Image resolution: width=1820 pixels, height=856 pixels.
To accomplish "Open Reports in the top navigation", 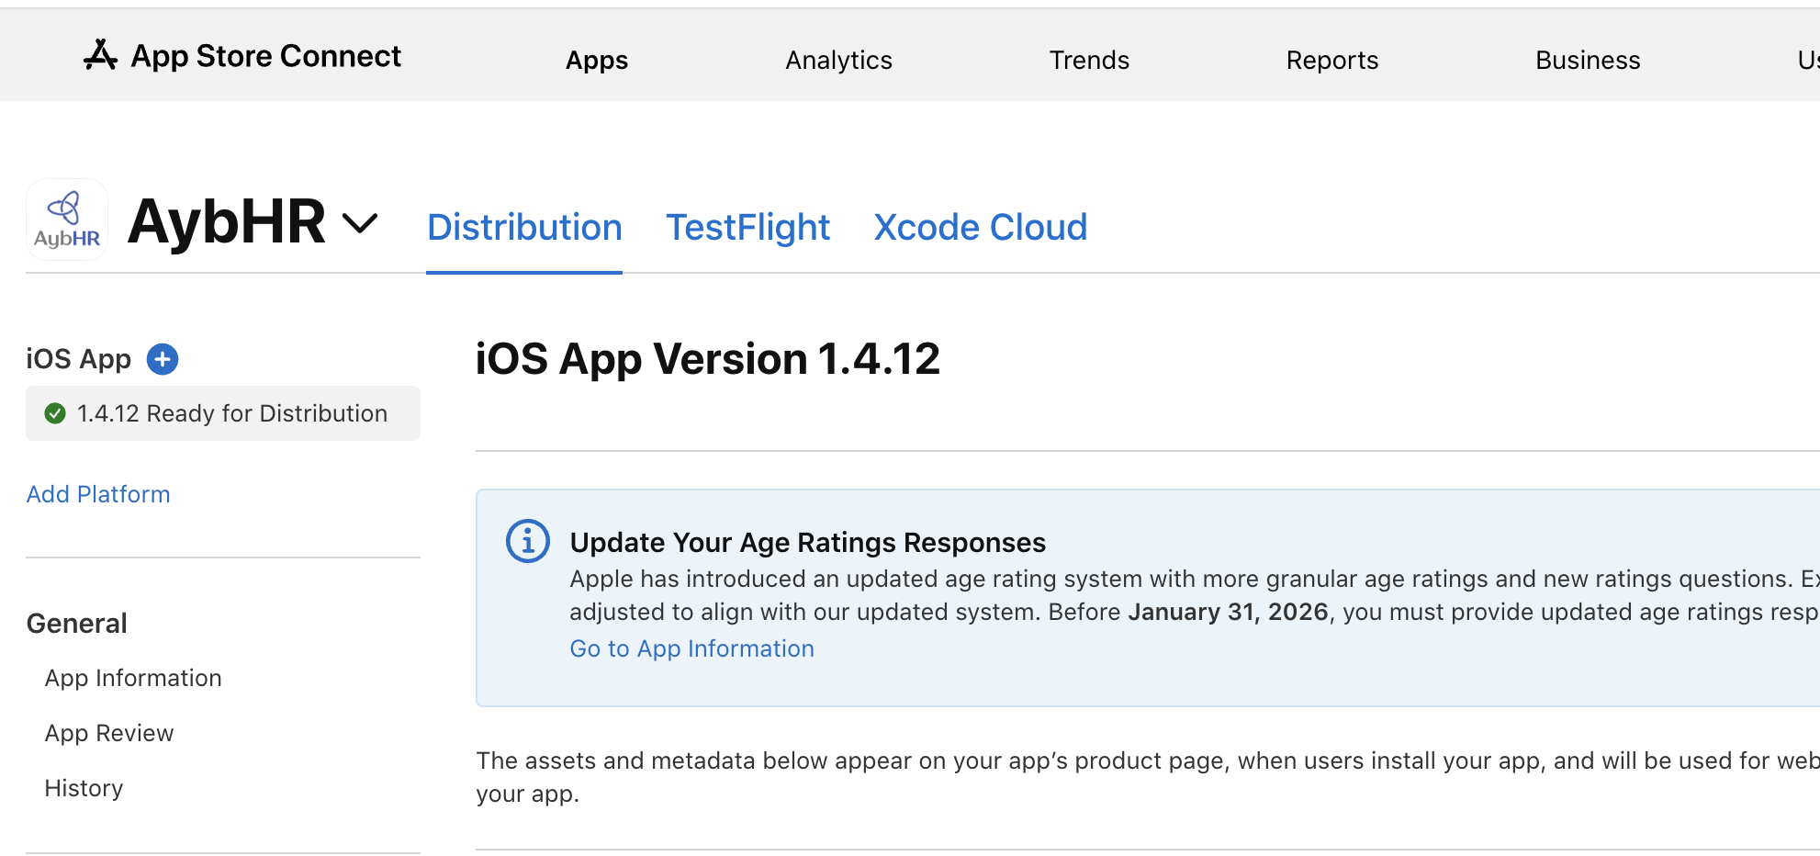I will (x=1331, y=61).
